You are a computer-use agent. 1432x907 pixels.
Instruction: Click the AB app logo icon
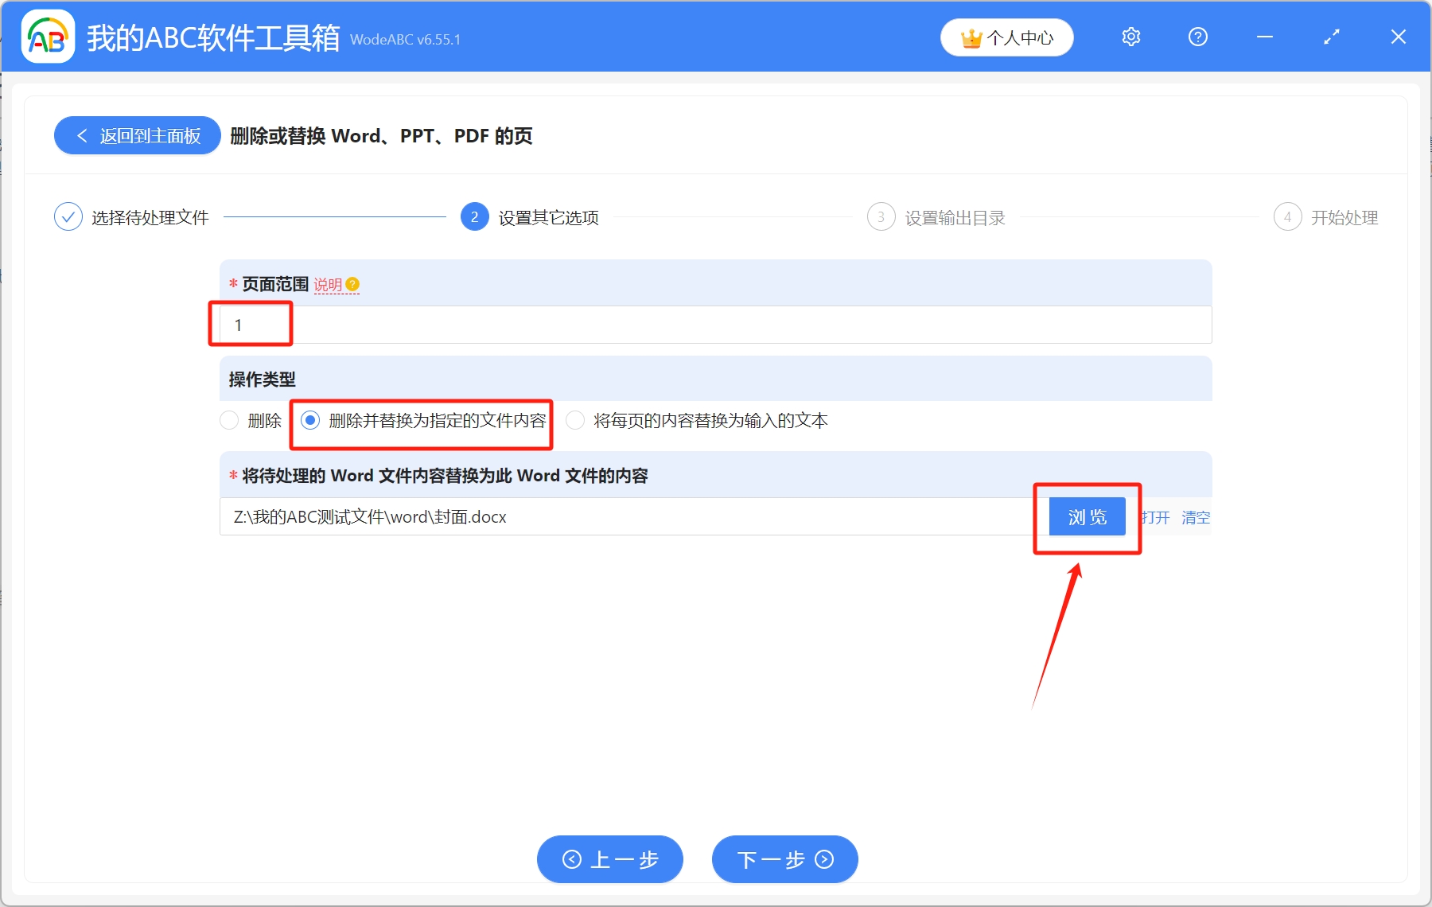click(47, 37)
